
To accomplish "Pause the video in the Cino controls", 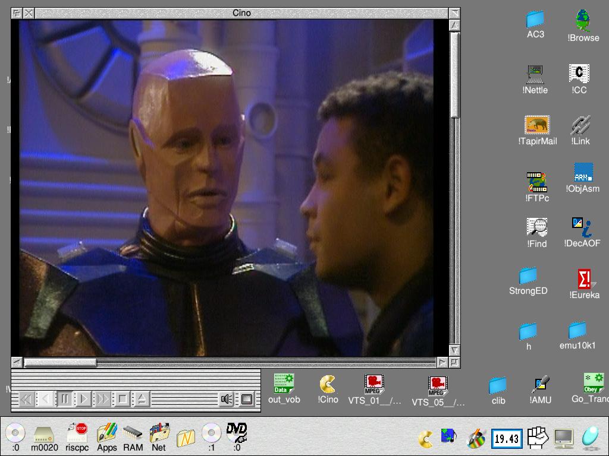I will (65, 398).
